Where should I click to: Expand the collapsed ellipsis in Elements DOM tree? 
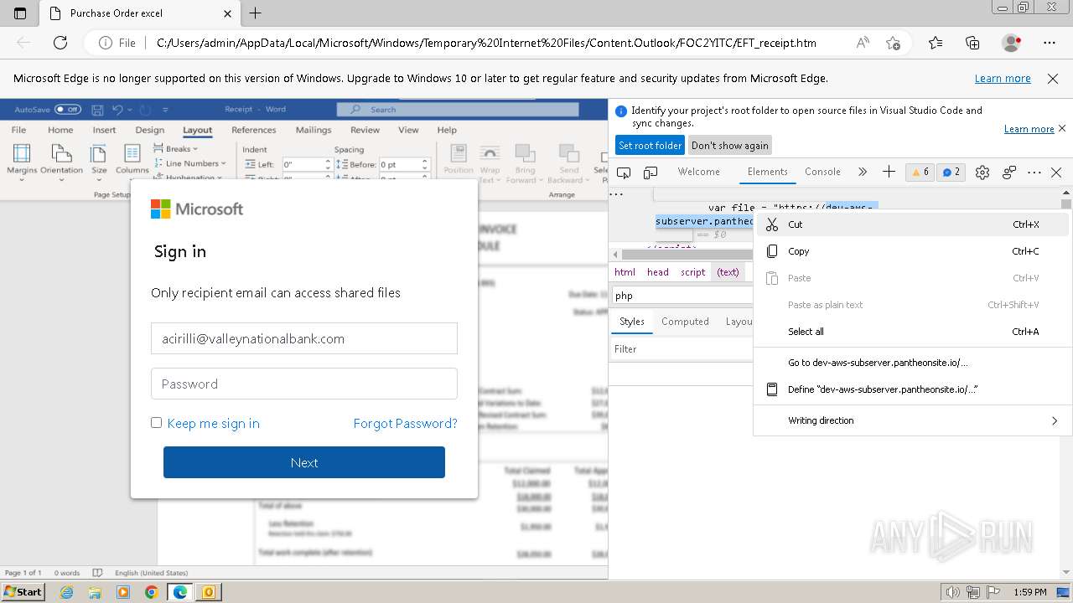pyautogui.click(x=616, y=193)
